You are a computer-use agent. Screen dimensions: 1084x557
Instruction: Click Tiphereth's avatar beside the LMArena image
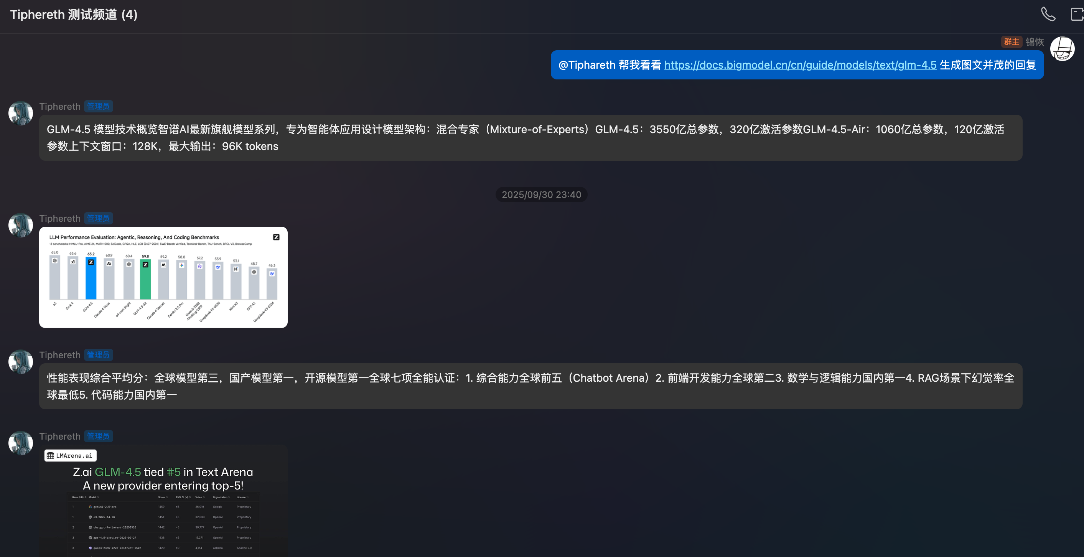(x=21, y=443)
